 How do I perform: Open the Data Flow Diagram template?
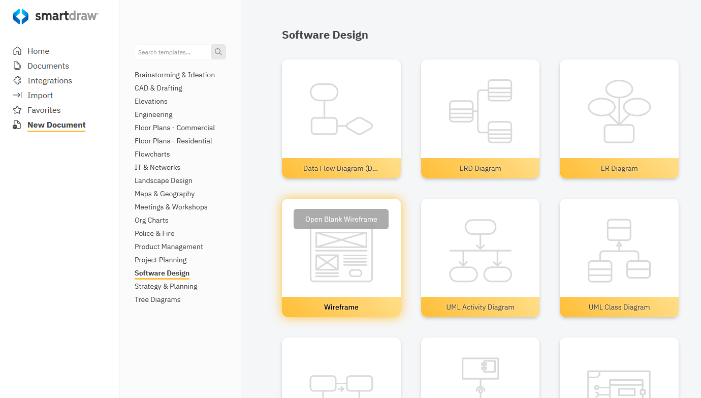point(341,119)
